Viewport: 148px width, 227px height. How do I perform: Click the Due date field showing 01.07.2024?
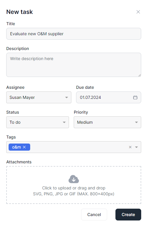point(108,97)
